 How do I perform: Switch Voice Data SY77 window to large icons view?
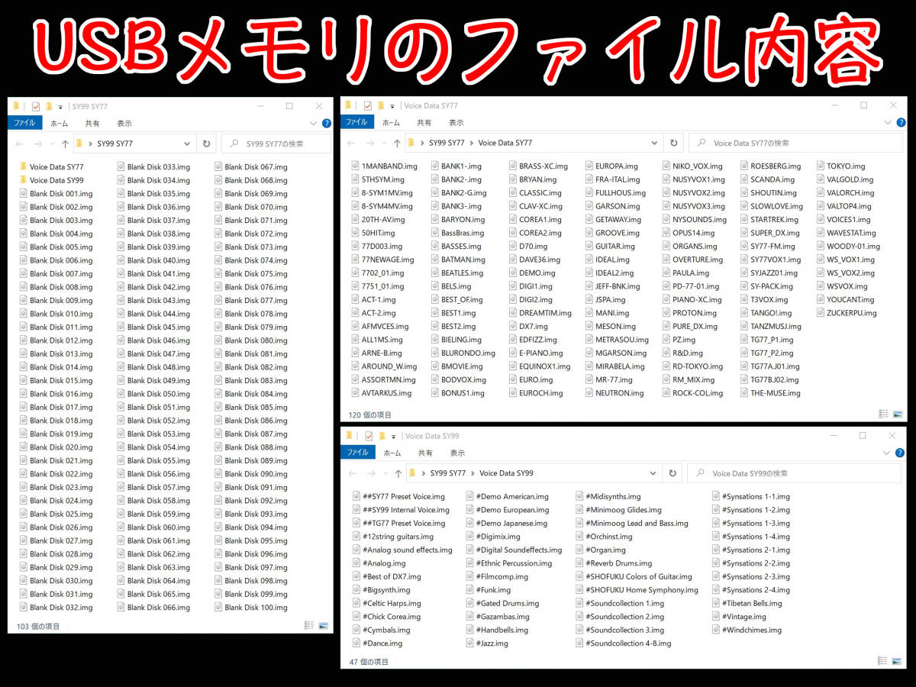[x=898, y=414]
